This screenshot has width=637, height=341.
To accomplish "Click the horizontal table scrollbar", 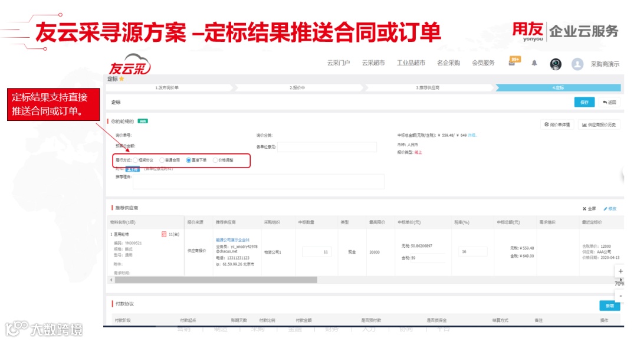I will click(x=216, y=280).
